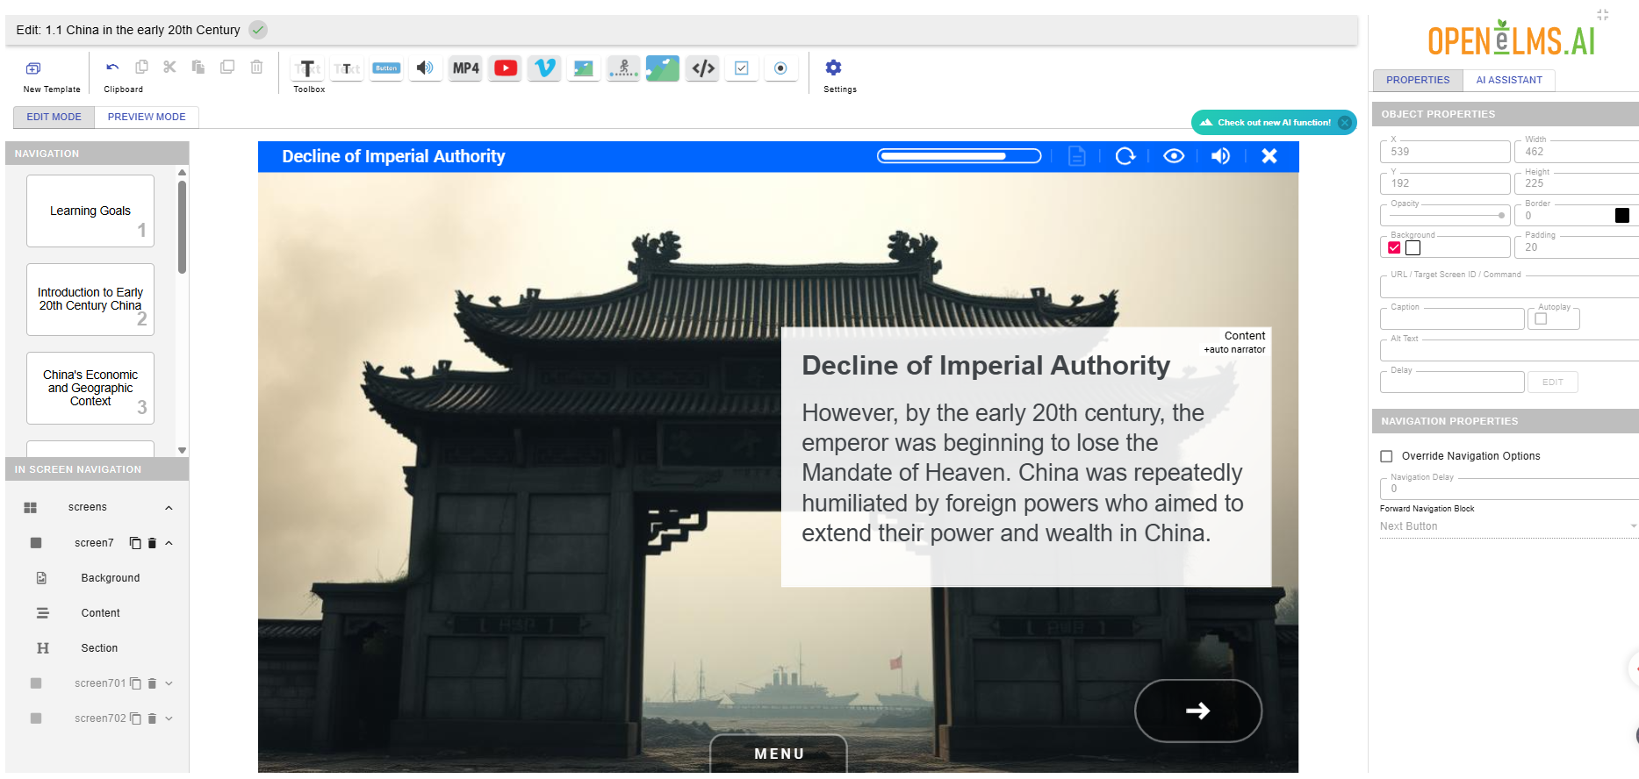Go to next slide with arrow button
The height and width of the screenshot is (779, 1639).
click(1198, 711)
